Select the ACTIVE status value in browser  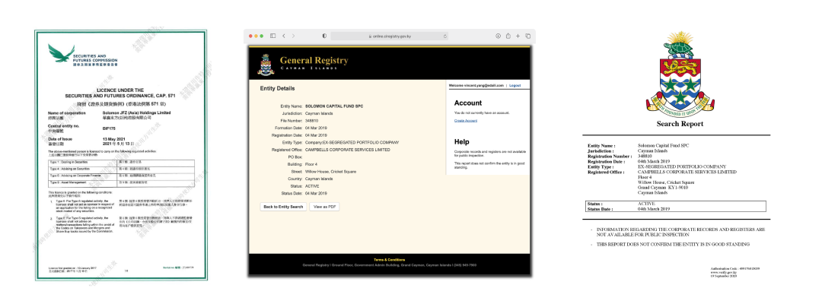311,185
